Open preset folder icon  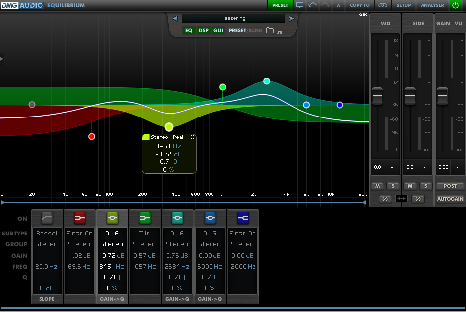pos(270,31)
